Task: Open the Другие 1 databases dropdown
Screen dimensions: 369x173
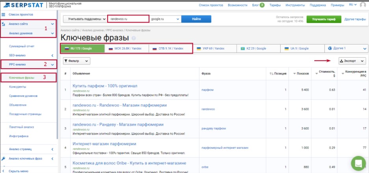Action: [x=347, y=48]
